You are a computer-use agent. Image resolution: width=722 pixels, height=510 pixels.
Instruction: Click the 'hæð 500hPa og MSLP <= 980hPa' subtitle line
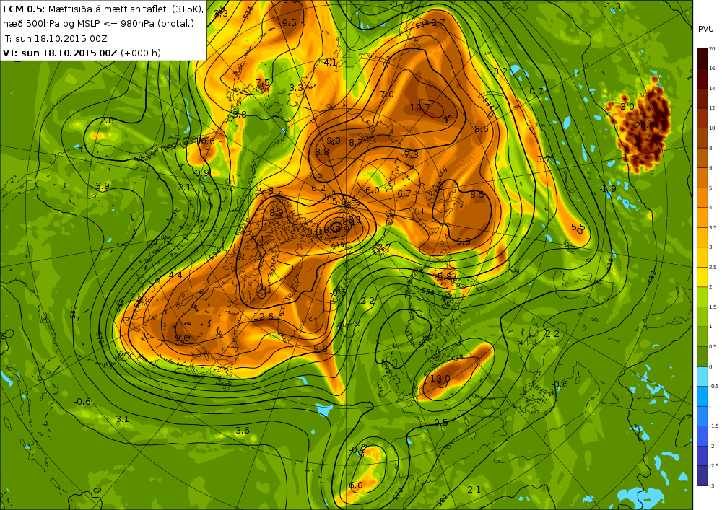(98, 24)
